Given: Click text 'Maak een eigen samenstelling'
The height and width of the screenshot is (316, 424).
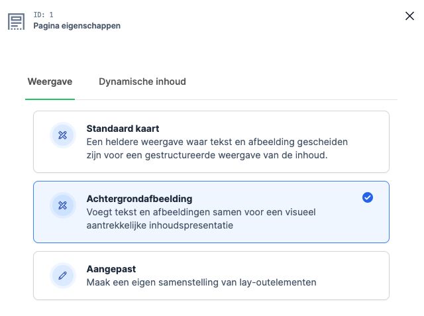Looking at the screenshot, I should pos(201,282).
